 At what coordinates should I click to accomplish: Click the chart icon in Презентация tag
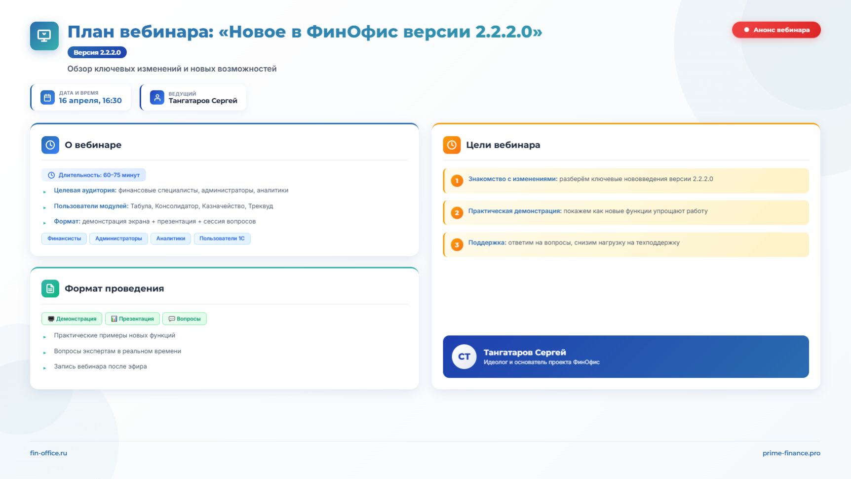114,319
